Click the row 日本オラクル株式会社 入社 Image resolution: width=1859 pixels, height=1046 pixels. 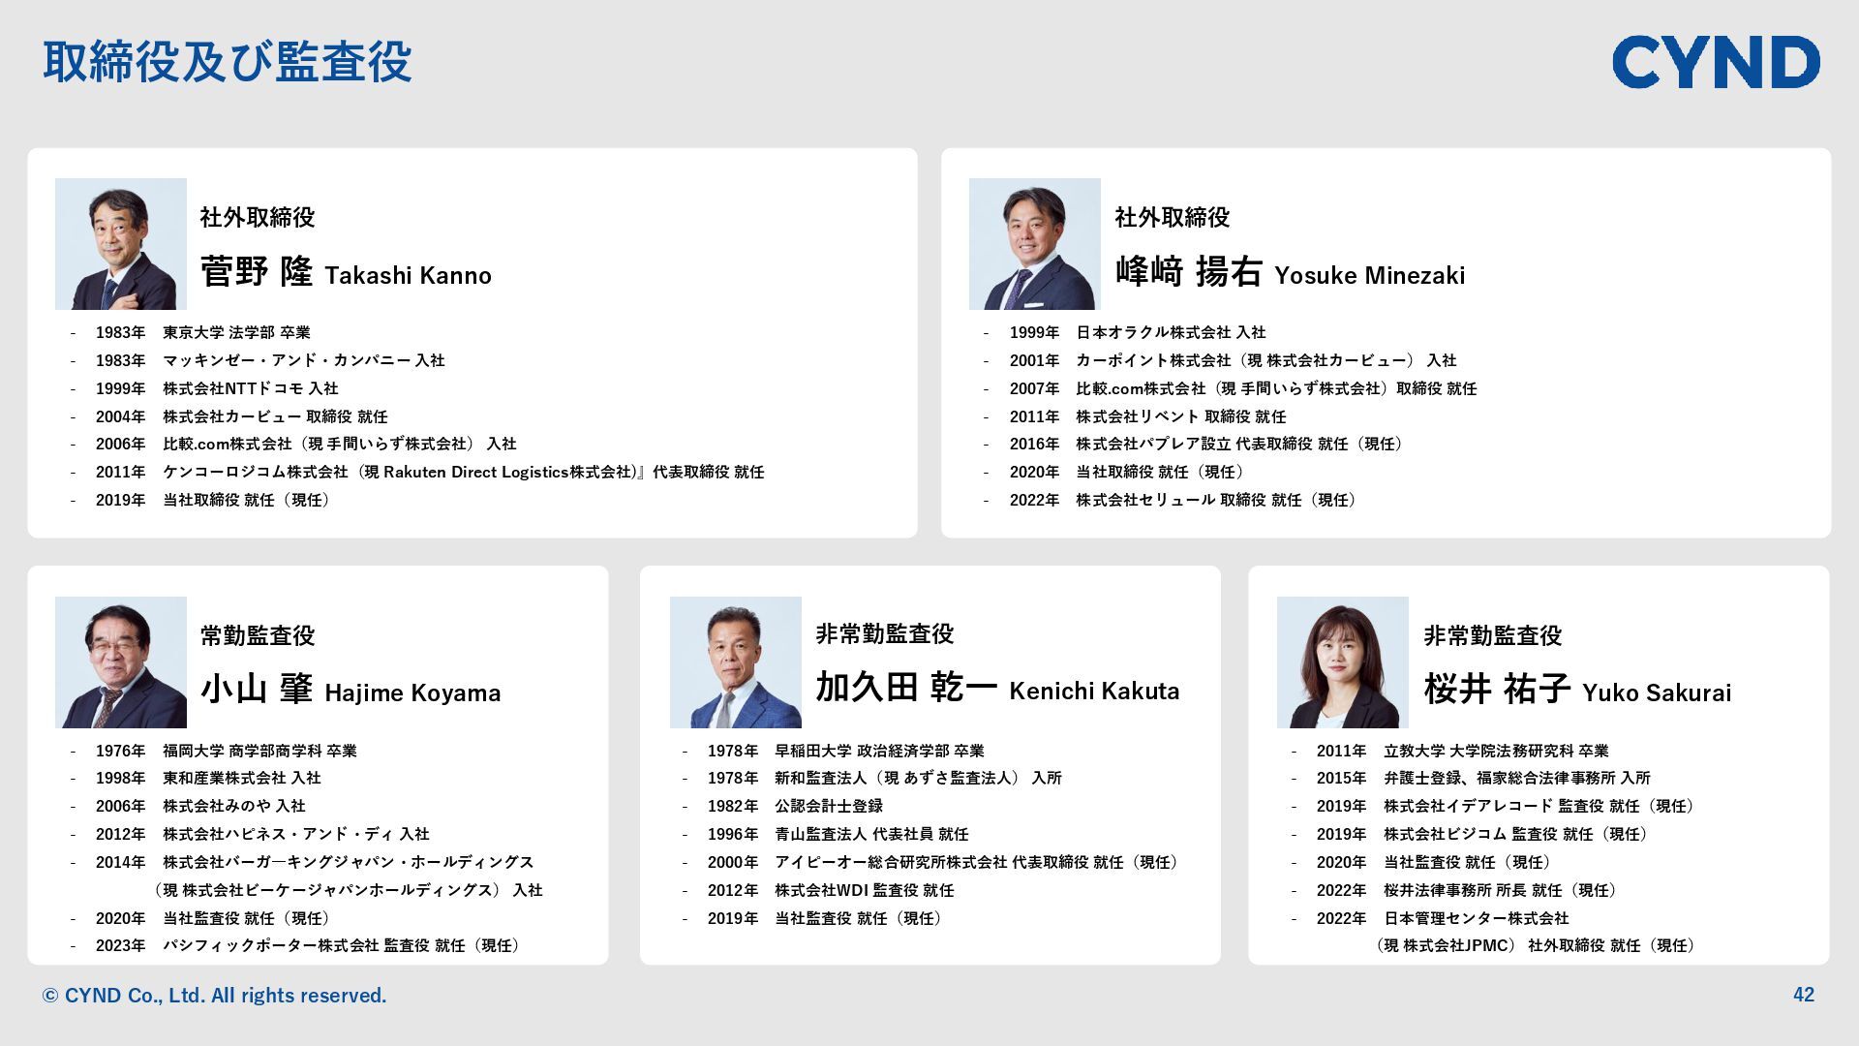click(x=1124, y=332)
